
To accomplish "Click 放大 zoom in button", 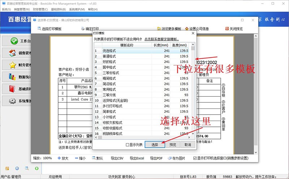I will (x=63, y=158).
